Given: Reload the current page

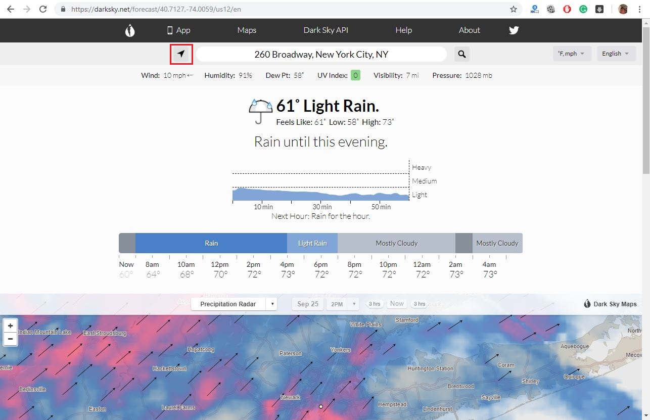Looking at the screenshot, I should pos(43,9).
